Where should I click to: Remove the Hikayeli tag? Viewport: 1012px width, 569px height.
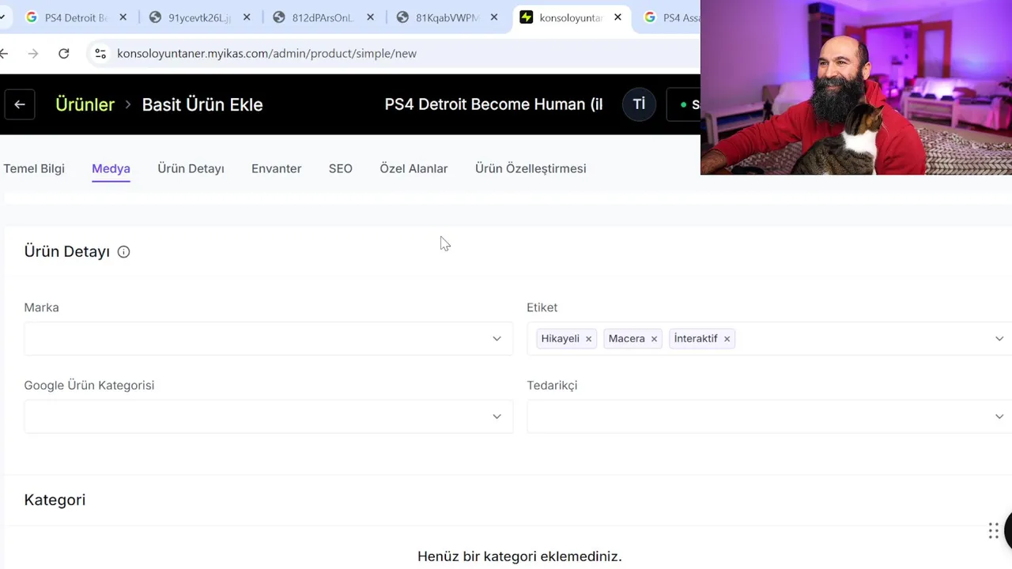[588, 338]
